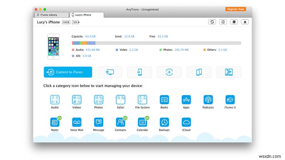Click the Audio value 431.88 MB
Screen dimensions: 285x160
tap(93, 50)
